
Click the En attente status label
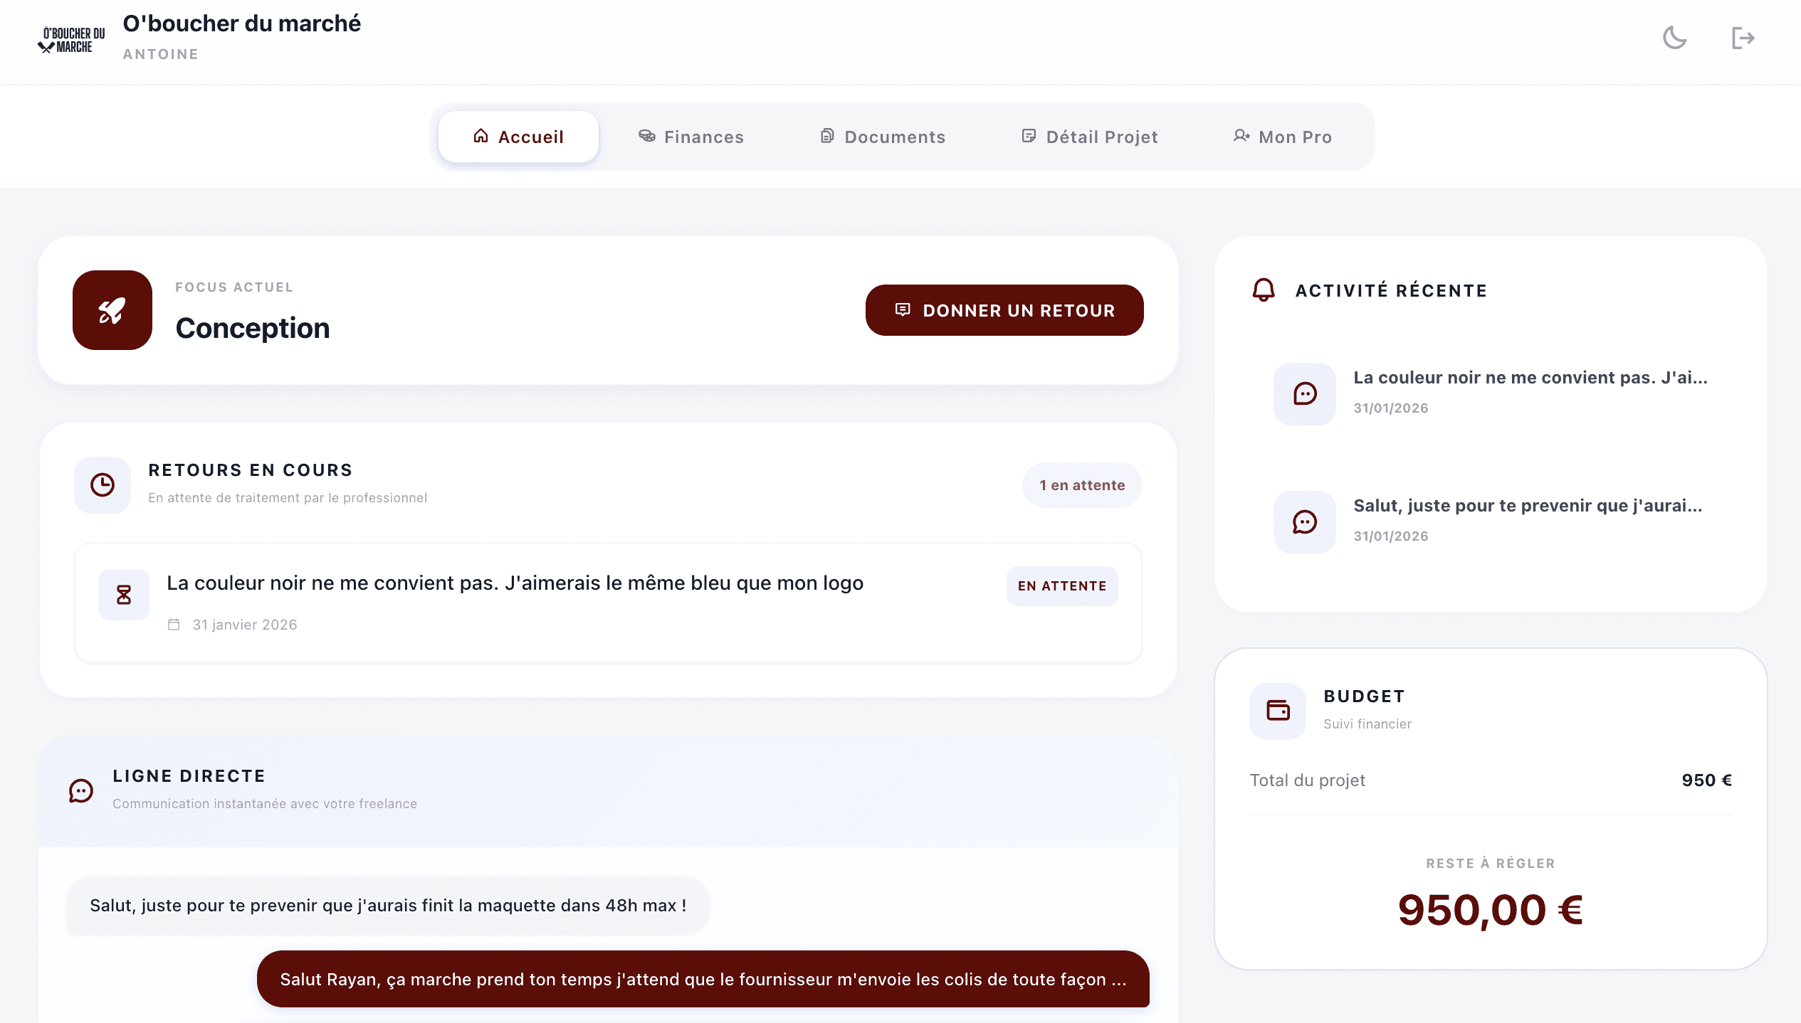click(1061, 586)
